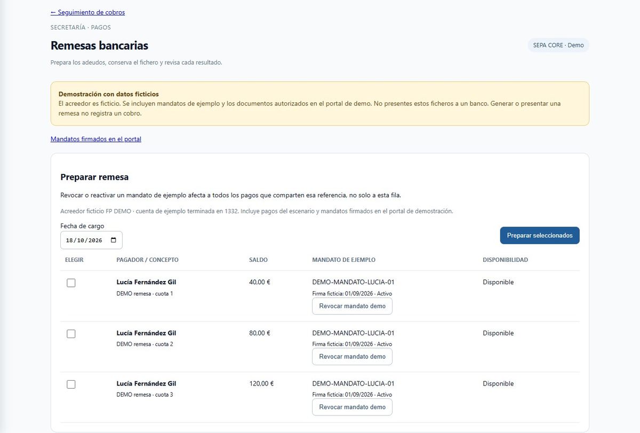Click the Demostración con datos ficticios notice
The height and width of the screenshot is (433, 640).
pos(320,103)
